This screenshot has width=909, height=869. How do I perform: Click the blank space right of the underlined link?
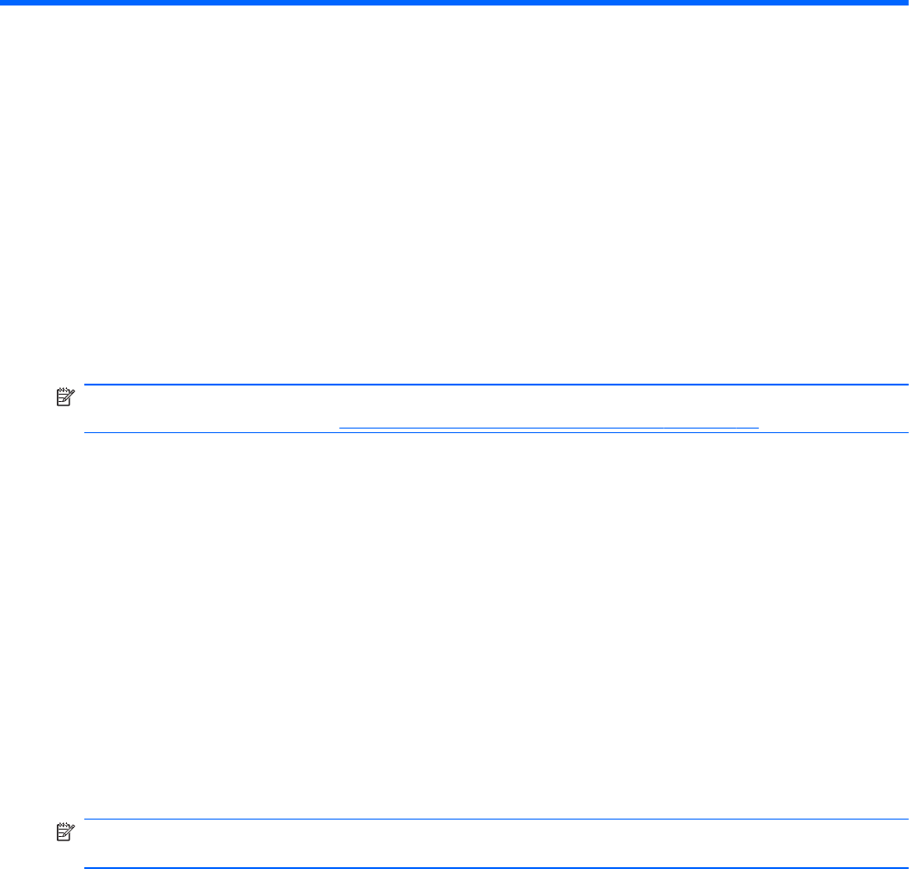834,421
